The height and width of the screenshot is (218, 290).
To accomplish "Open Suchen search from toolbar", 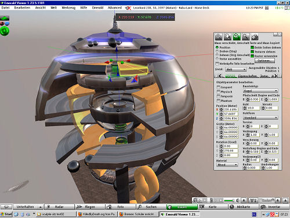I will 151,207.
